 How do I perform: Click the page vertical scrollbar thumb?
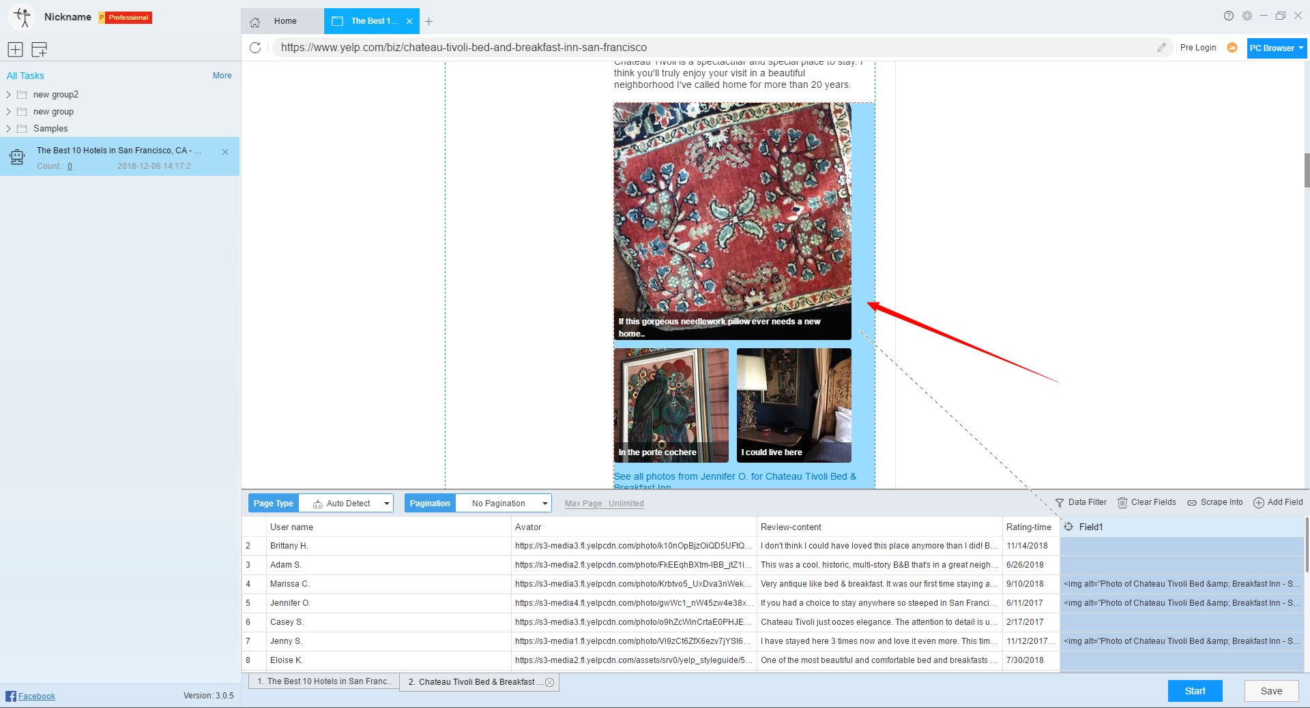(x=1307, y=170)
